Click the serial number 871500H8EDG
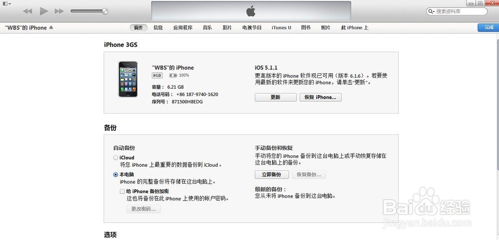The height and width of the screenshot is (240, 499). coord(187,102)
